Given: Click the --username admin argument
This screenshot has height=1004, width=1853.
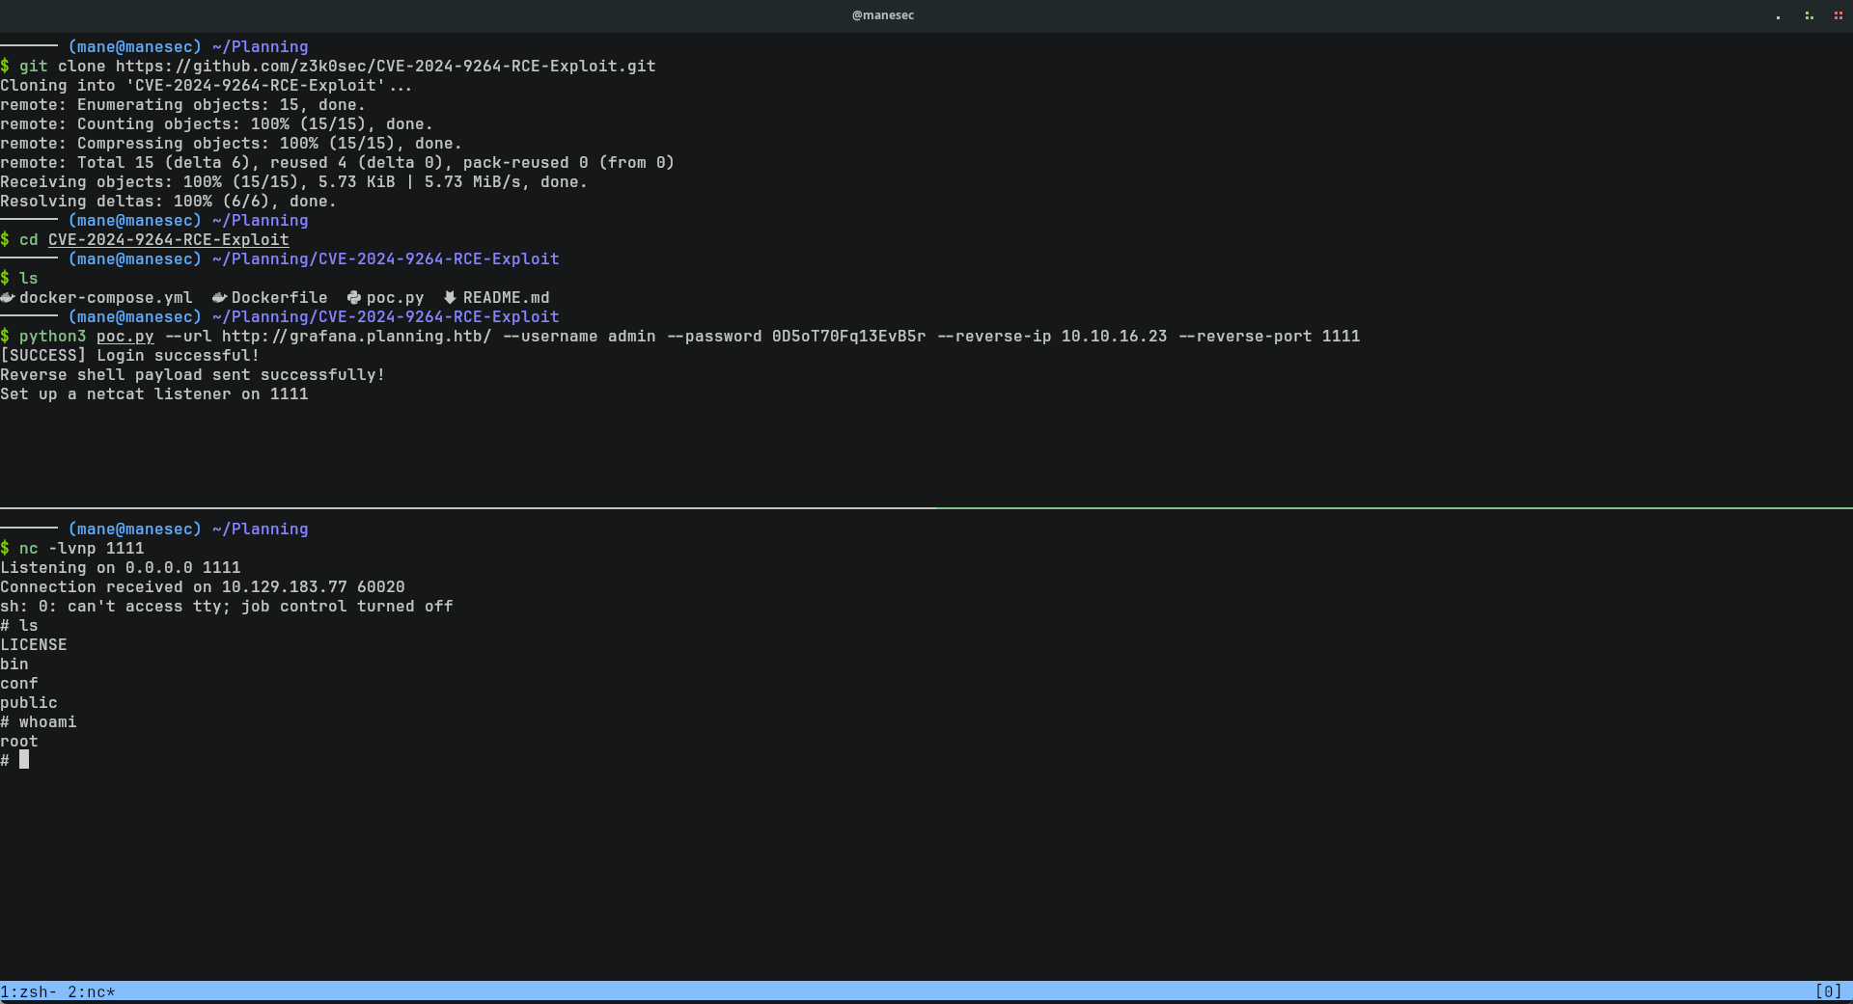Looking at the screenshot, I should [x=579, y=336].
